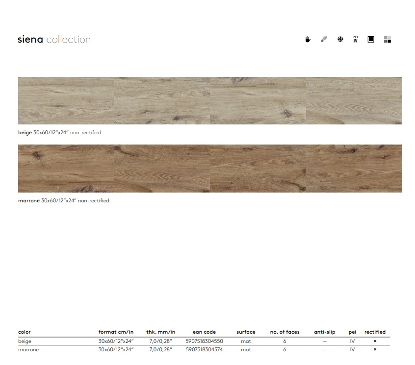415x365 pixels.
Task: Click the rectified × mark in beige row
Action: (375, 341)
